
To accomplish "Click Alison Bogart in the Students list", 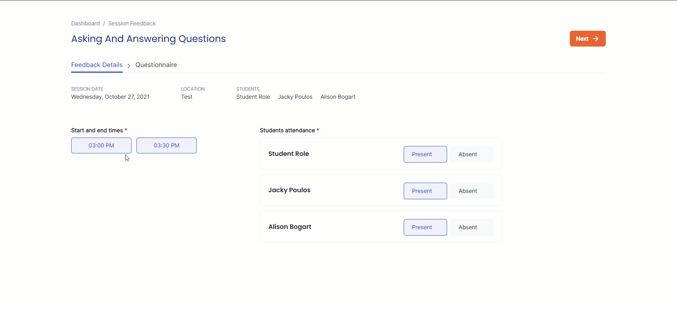I will (338, 97).
